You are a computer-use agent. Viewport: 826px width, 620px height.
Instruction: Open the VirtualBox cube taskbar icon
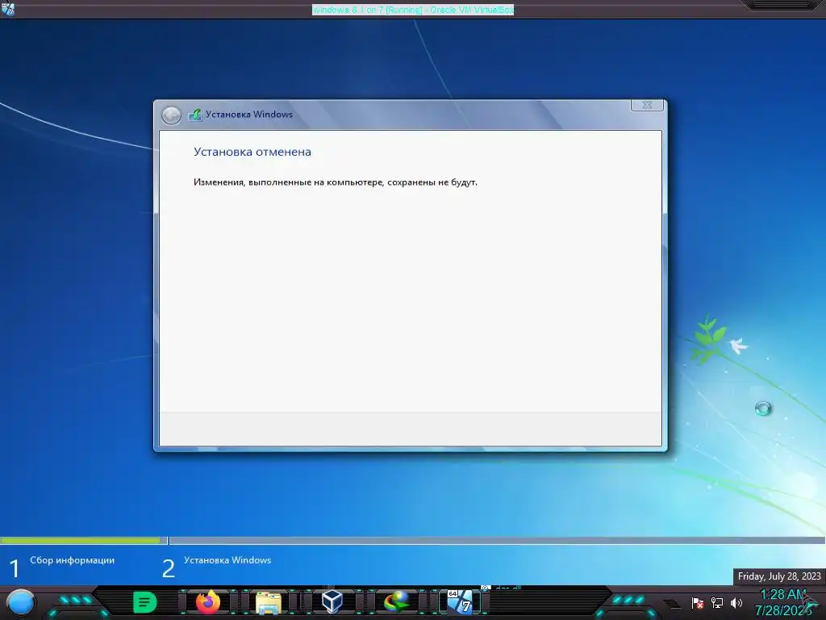pyautogui.click(x=332, y=602)
